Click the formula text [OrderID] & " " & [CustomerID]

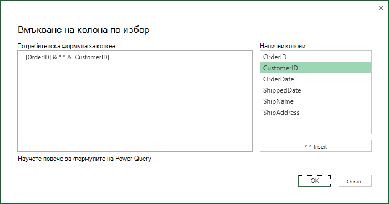pyautogui.click(x=67, y=57)
